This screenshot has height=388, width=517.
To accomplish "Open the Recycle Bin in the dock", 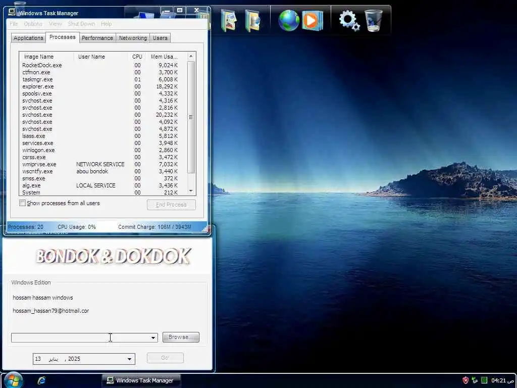I will pyautogui.click(x=374, y=20).
